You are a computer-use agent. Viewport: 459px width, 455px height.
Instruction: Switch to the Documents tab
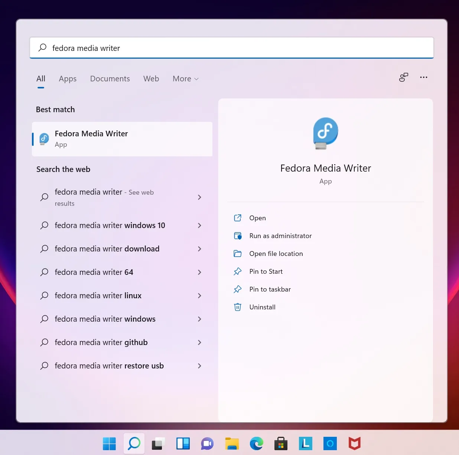click(110, 79)
